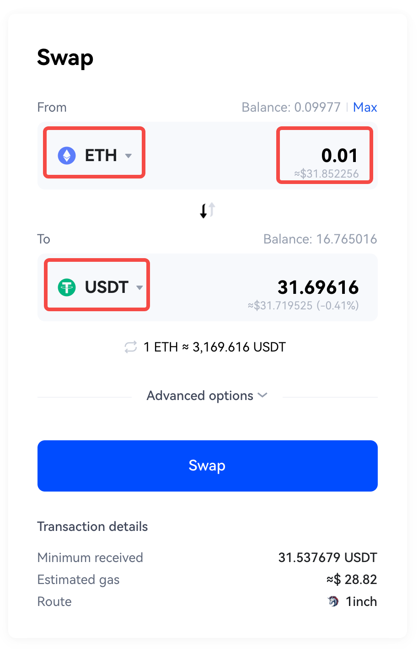Open the USDT token dropdown arrow
This screenshot has height=649, width=418.
click(139, 287)
